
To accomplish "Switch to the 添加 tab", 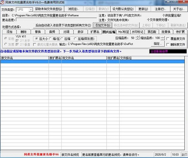I will click(9, 32).
